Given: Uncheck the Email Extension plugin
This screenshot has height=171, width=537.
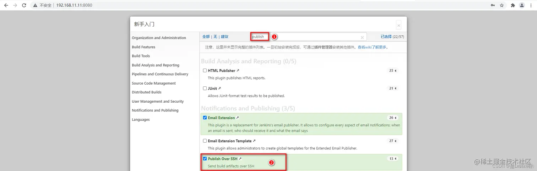Looking at the screenshot, I should click(x=205, y=118).
